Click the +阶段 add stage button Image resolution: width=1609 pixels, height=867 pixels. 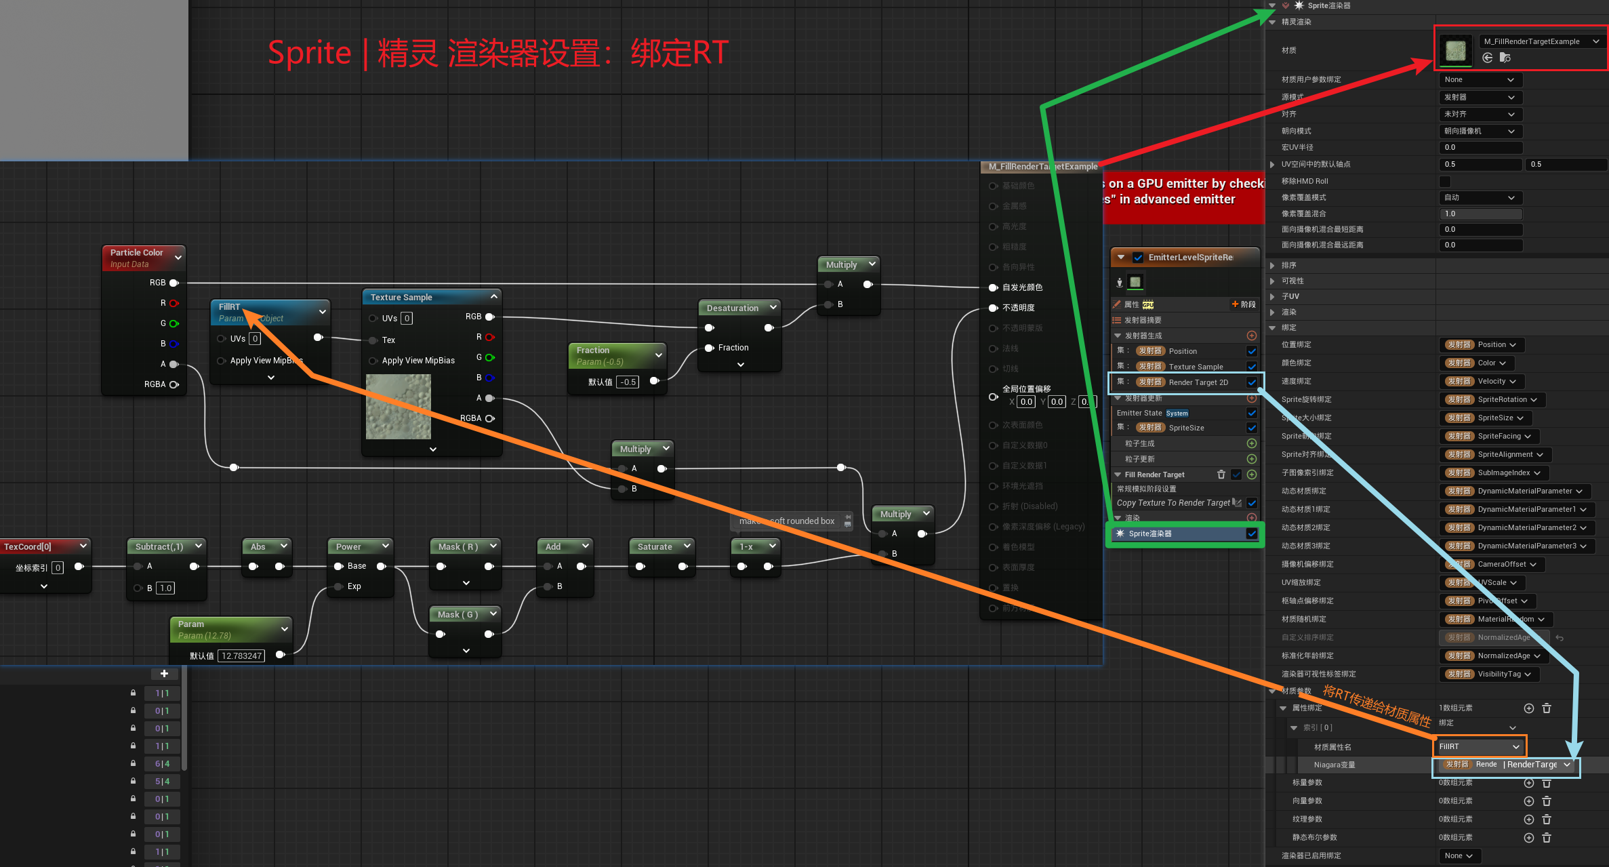tap(1244, 304)
